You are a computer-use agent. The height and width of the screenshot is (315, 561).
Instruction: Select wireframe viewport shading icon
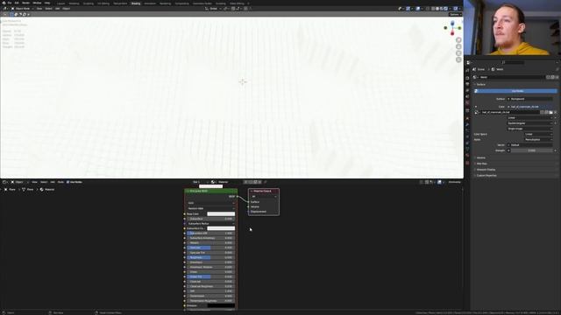click(433, 9)
